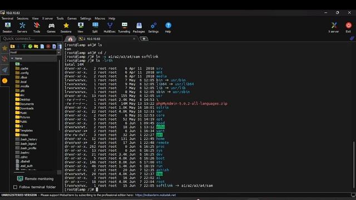Click the file list vertical scrollbar
This screenshot has height=200, width=356.
pyautogui.click(x=60, y=95)
